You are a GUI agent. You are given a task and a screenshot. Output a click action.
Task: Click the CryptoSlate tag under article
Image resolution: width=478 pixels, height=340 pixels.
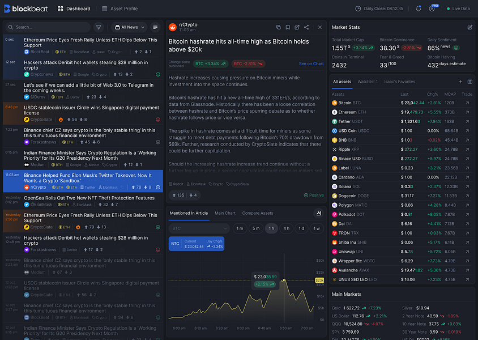tap(237, 184)
